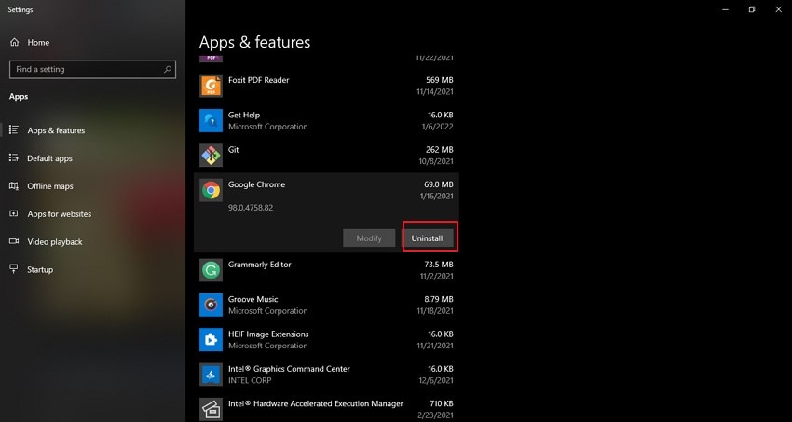Select the Foxit PDF Reader entry name
Viewport: 792px width, 422px height.
pos(259,80)
